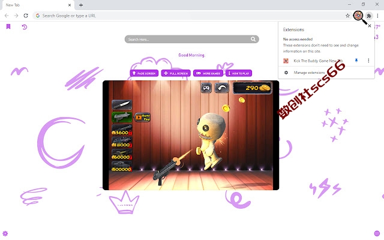
Task: Open the purple bookmarks icon
Action: [8, 26]
